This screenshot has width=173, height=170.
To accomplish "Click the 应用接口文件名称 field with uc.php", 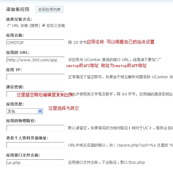I will (36, 162).
